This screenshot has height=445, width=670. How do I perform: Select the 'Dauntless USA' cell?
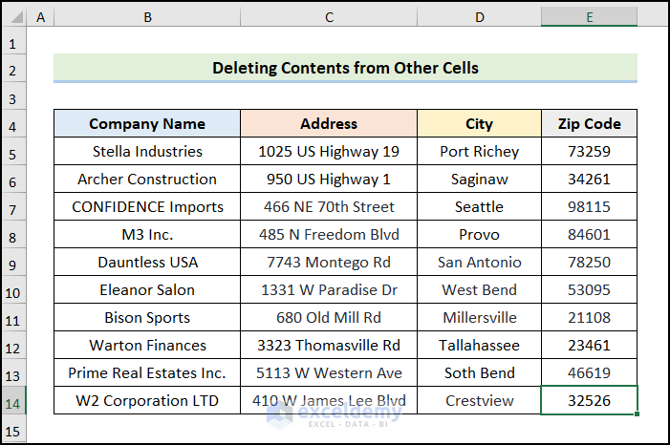(147, 263)
